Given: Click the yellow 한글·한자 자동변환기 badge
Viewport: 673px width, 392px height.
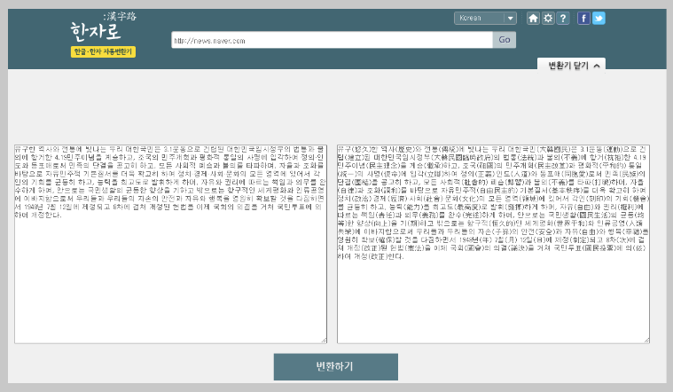Looking at the screenshot, I should pyautogui.click(x=103, y=52).
